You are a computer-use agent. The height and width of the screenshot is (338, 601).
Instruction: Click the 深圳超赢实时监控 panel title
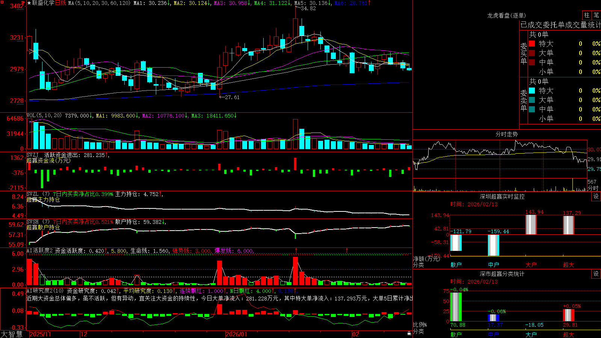502,196
